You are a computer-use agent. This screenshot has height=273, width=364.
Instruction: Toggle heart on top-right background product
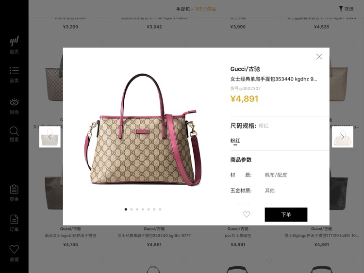(352, 43)
